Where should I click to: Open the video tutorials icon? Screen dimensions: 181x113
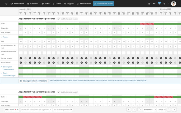pyautogui.click(x=154, y=4)
